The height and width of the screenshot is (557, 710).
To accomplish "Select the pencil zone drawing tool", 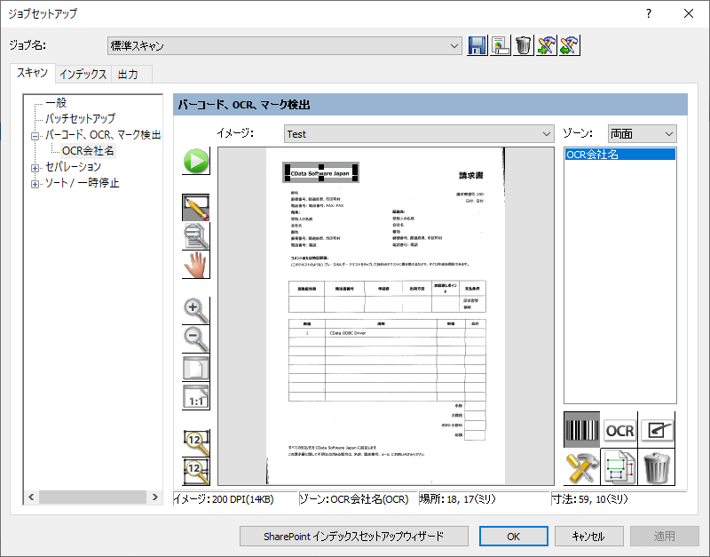I will tap(196, 208).
